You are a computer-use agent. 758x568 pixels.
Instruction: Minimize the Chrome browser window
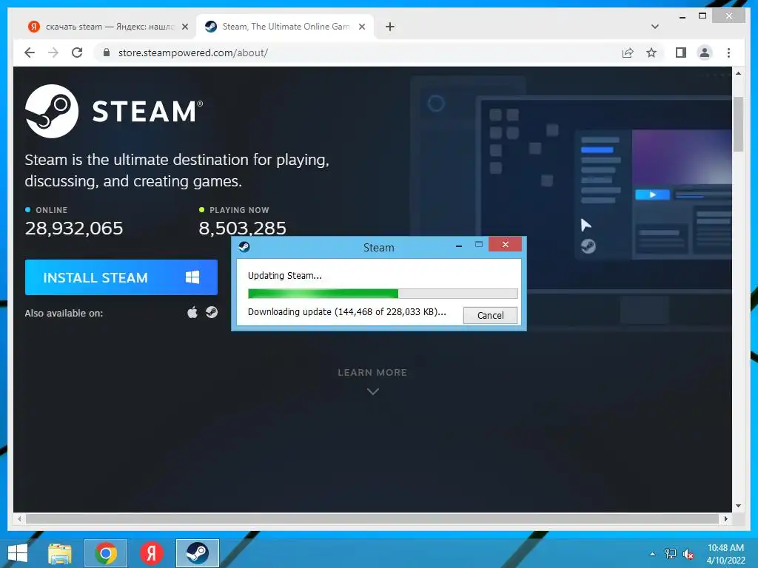[x=682, y=16]
